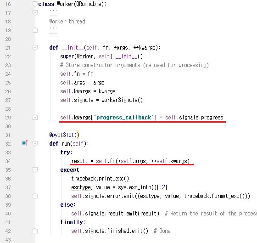Click the 'progress_callback' string literal
Image resolution: width=257 pixels, height=243 pixels.
[x=124, y=118]
